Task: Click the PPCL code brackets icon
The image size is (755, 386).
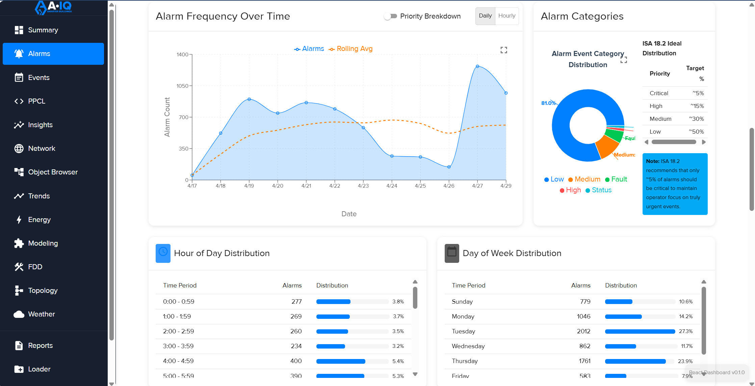Action: (x=19, y=101)
